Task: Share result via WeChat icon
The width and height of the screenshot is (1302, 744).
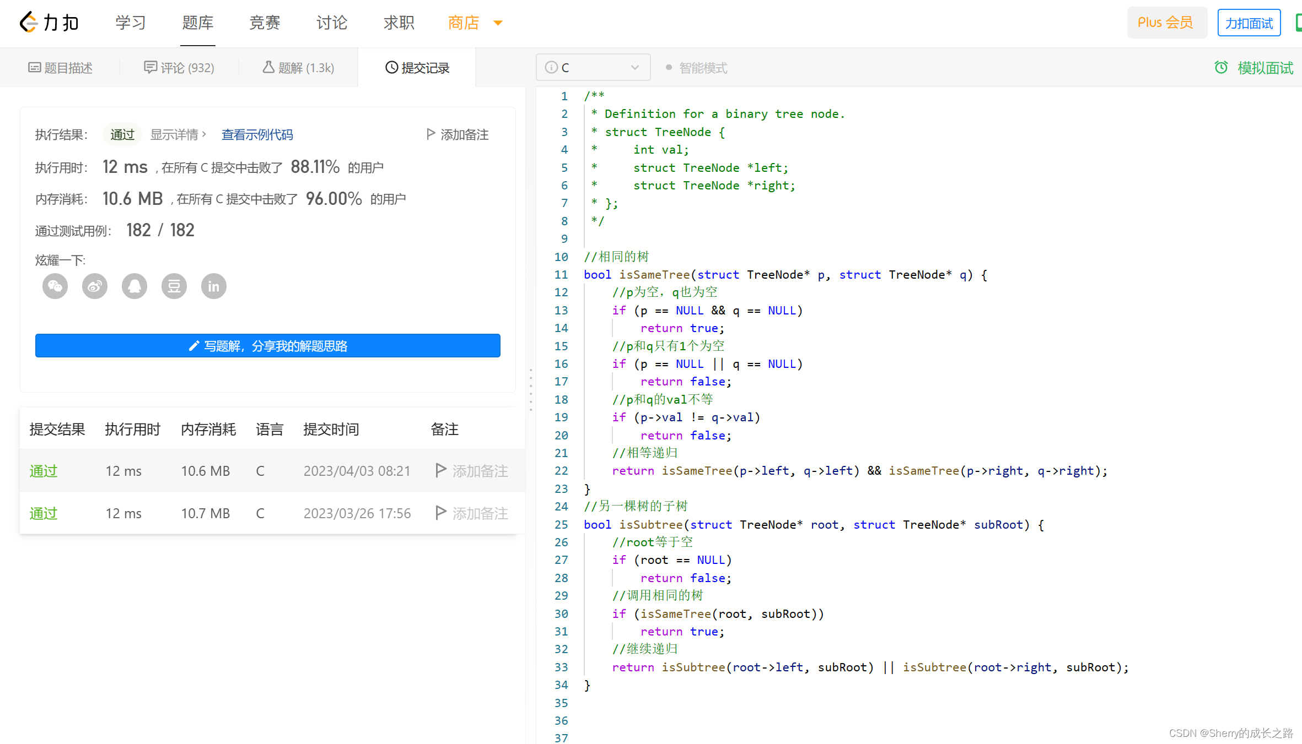Action: point(55,286)
